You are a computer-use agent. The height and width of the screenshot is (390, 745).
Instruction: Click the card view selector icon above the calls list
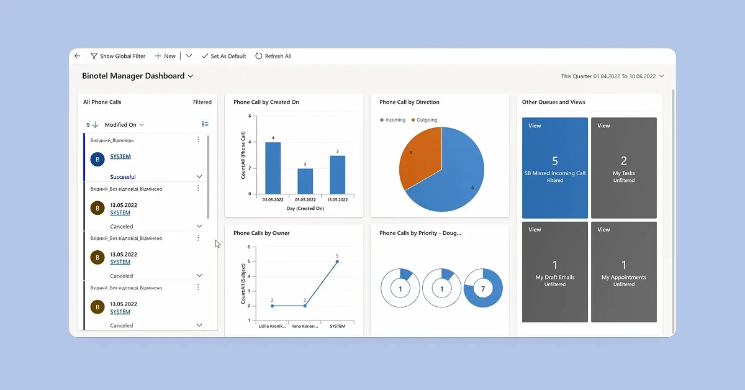coord(205,124)
